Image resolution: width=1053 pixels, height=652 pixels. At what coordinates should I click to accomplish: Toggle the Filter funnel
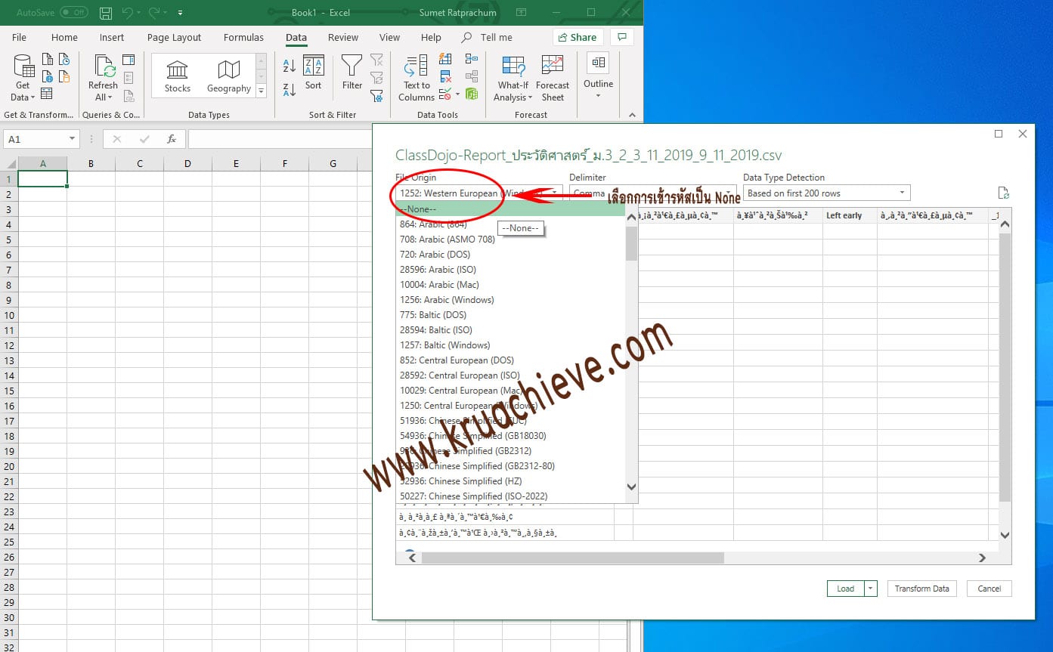tap(352, 73)
